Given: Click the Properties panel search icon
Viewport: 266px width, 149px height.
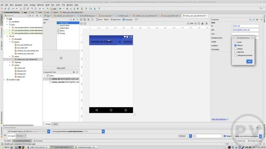Looking at the screenshot, I should [250, 19].
